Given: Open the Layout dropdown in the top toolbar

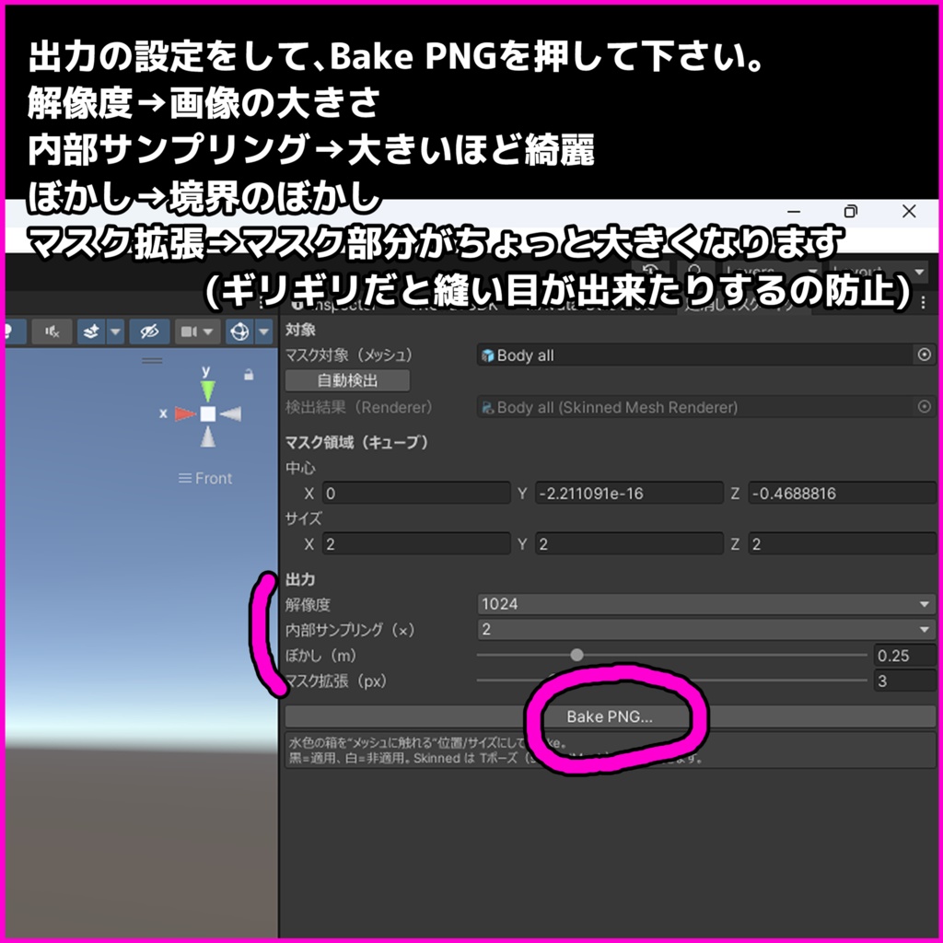Looking at the screenshot, I should (x=879, y=272).
